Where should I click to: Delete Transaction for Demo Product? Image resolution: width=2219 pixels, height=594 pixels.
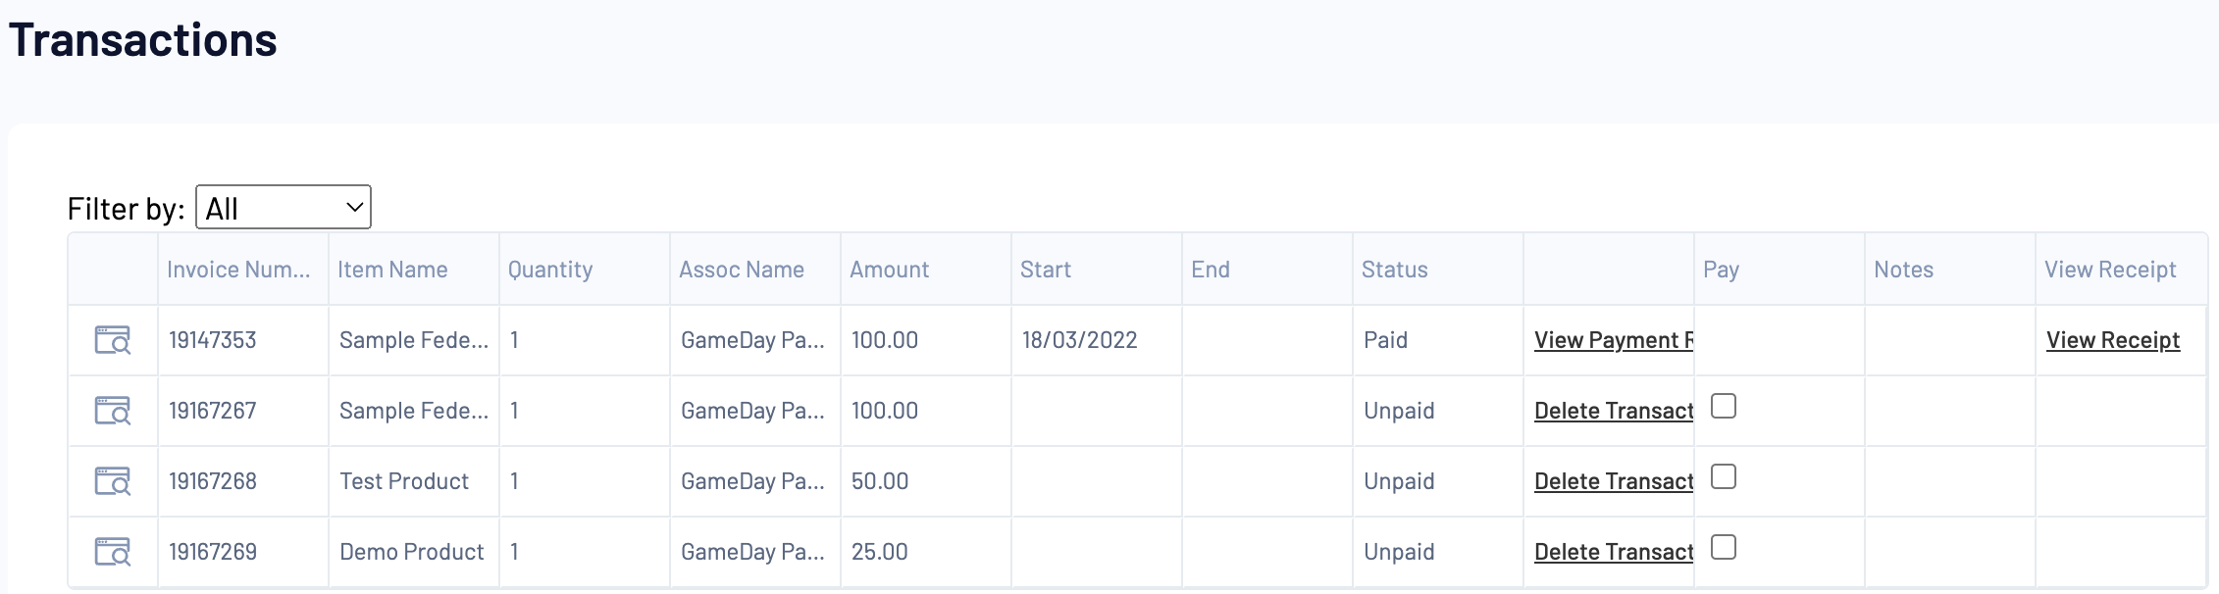point(1613,552)
